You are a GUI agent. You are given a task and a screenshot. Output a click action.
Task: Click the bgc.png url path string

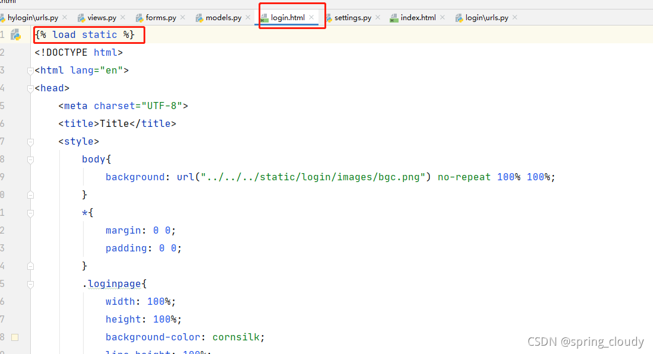click(313, 177)
